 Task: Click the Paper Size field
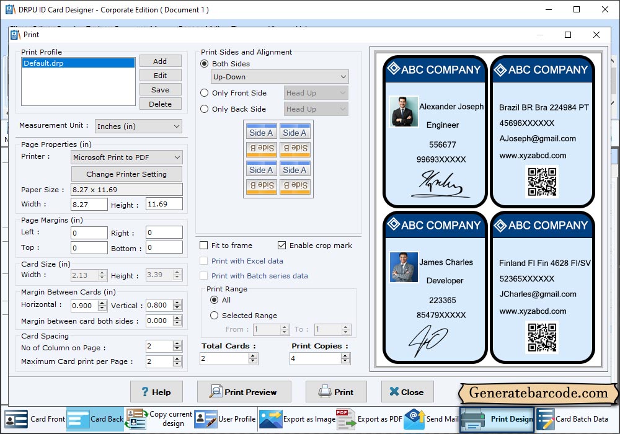point(126,189)
